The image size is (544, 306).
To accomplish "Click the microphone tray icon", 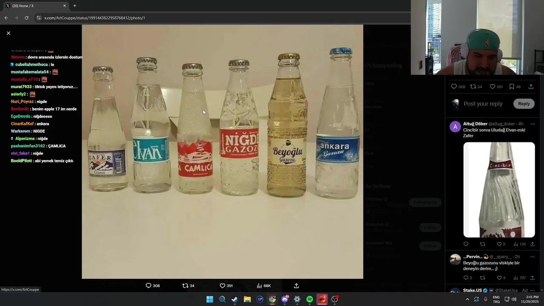I will tap(485, 299).
